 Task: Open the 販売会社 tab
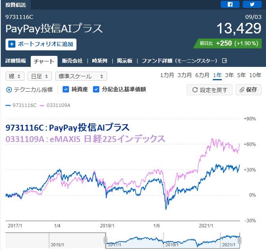click(x=72, y=61)
